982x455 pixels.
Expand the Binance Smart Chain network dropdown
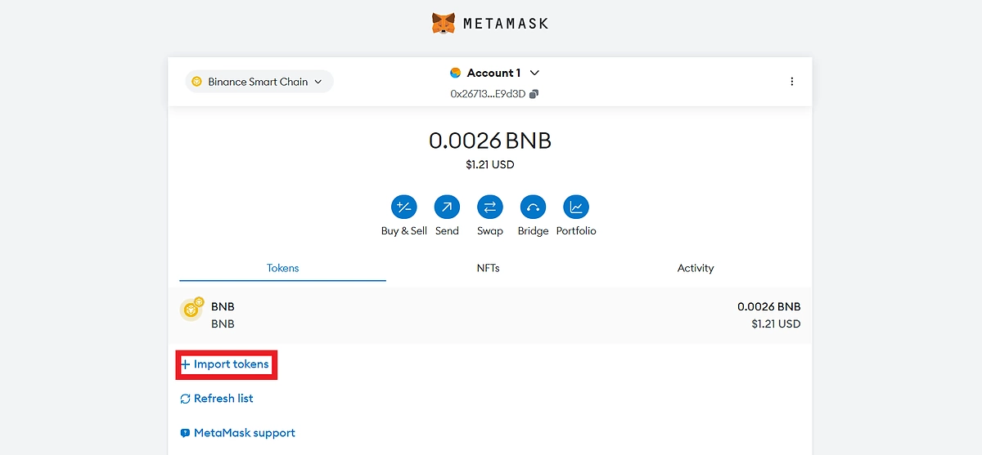[x=259, y=82]
